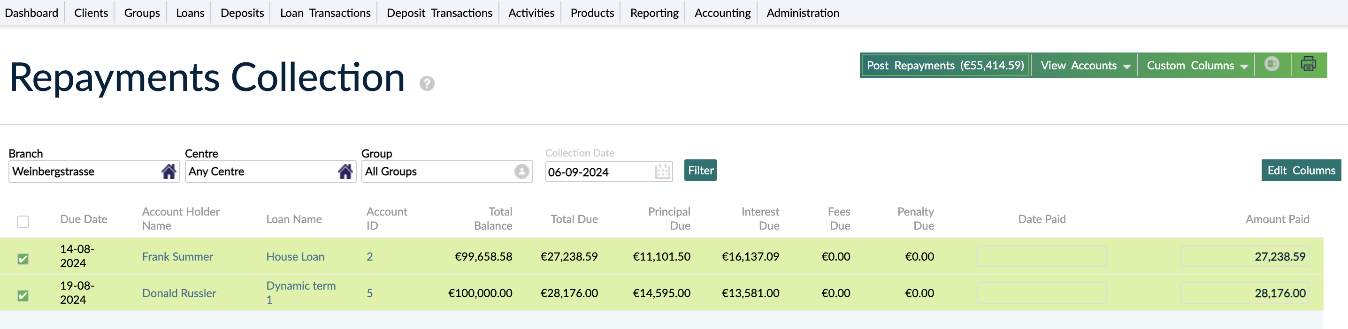This screenshot has height=329, width=1348.
Task: Open the Products menu
Action: pos(592,13)
